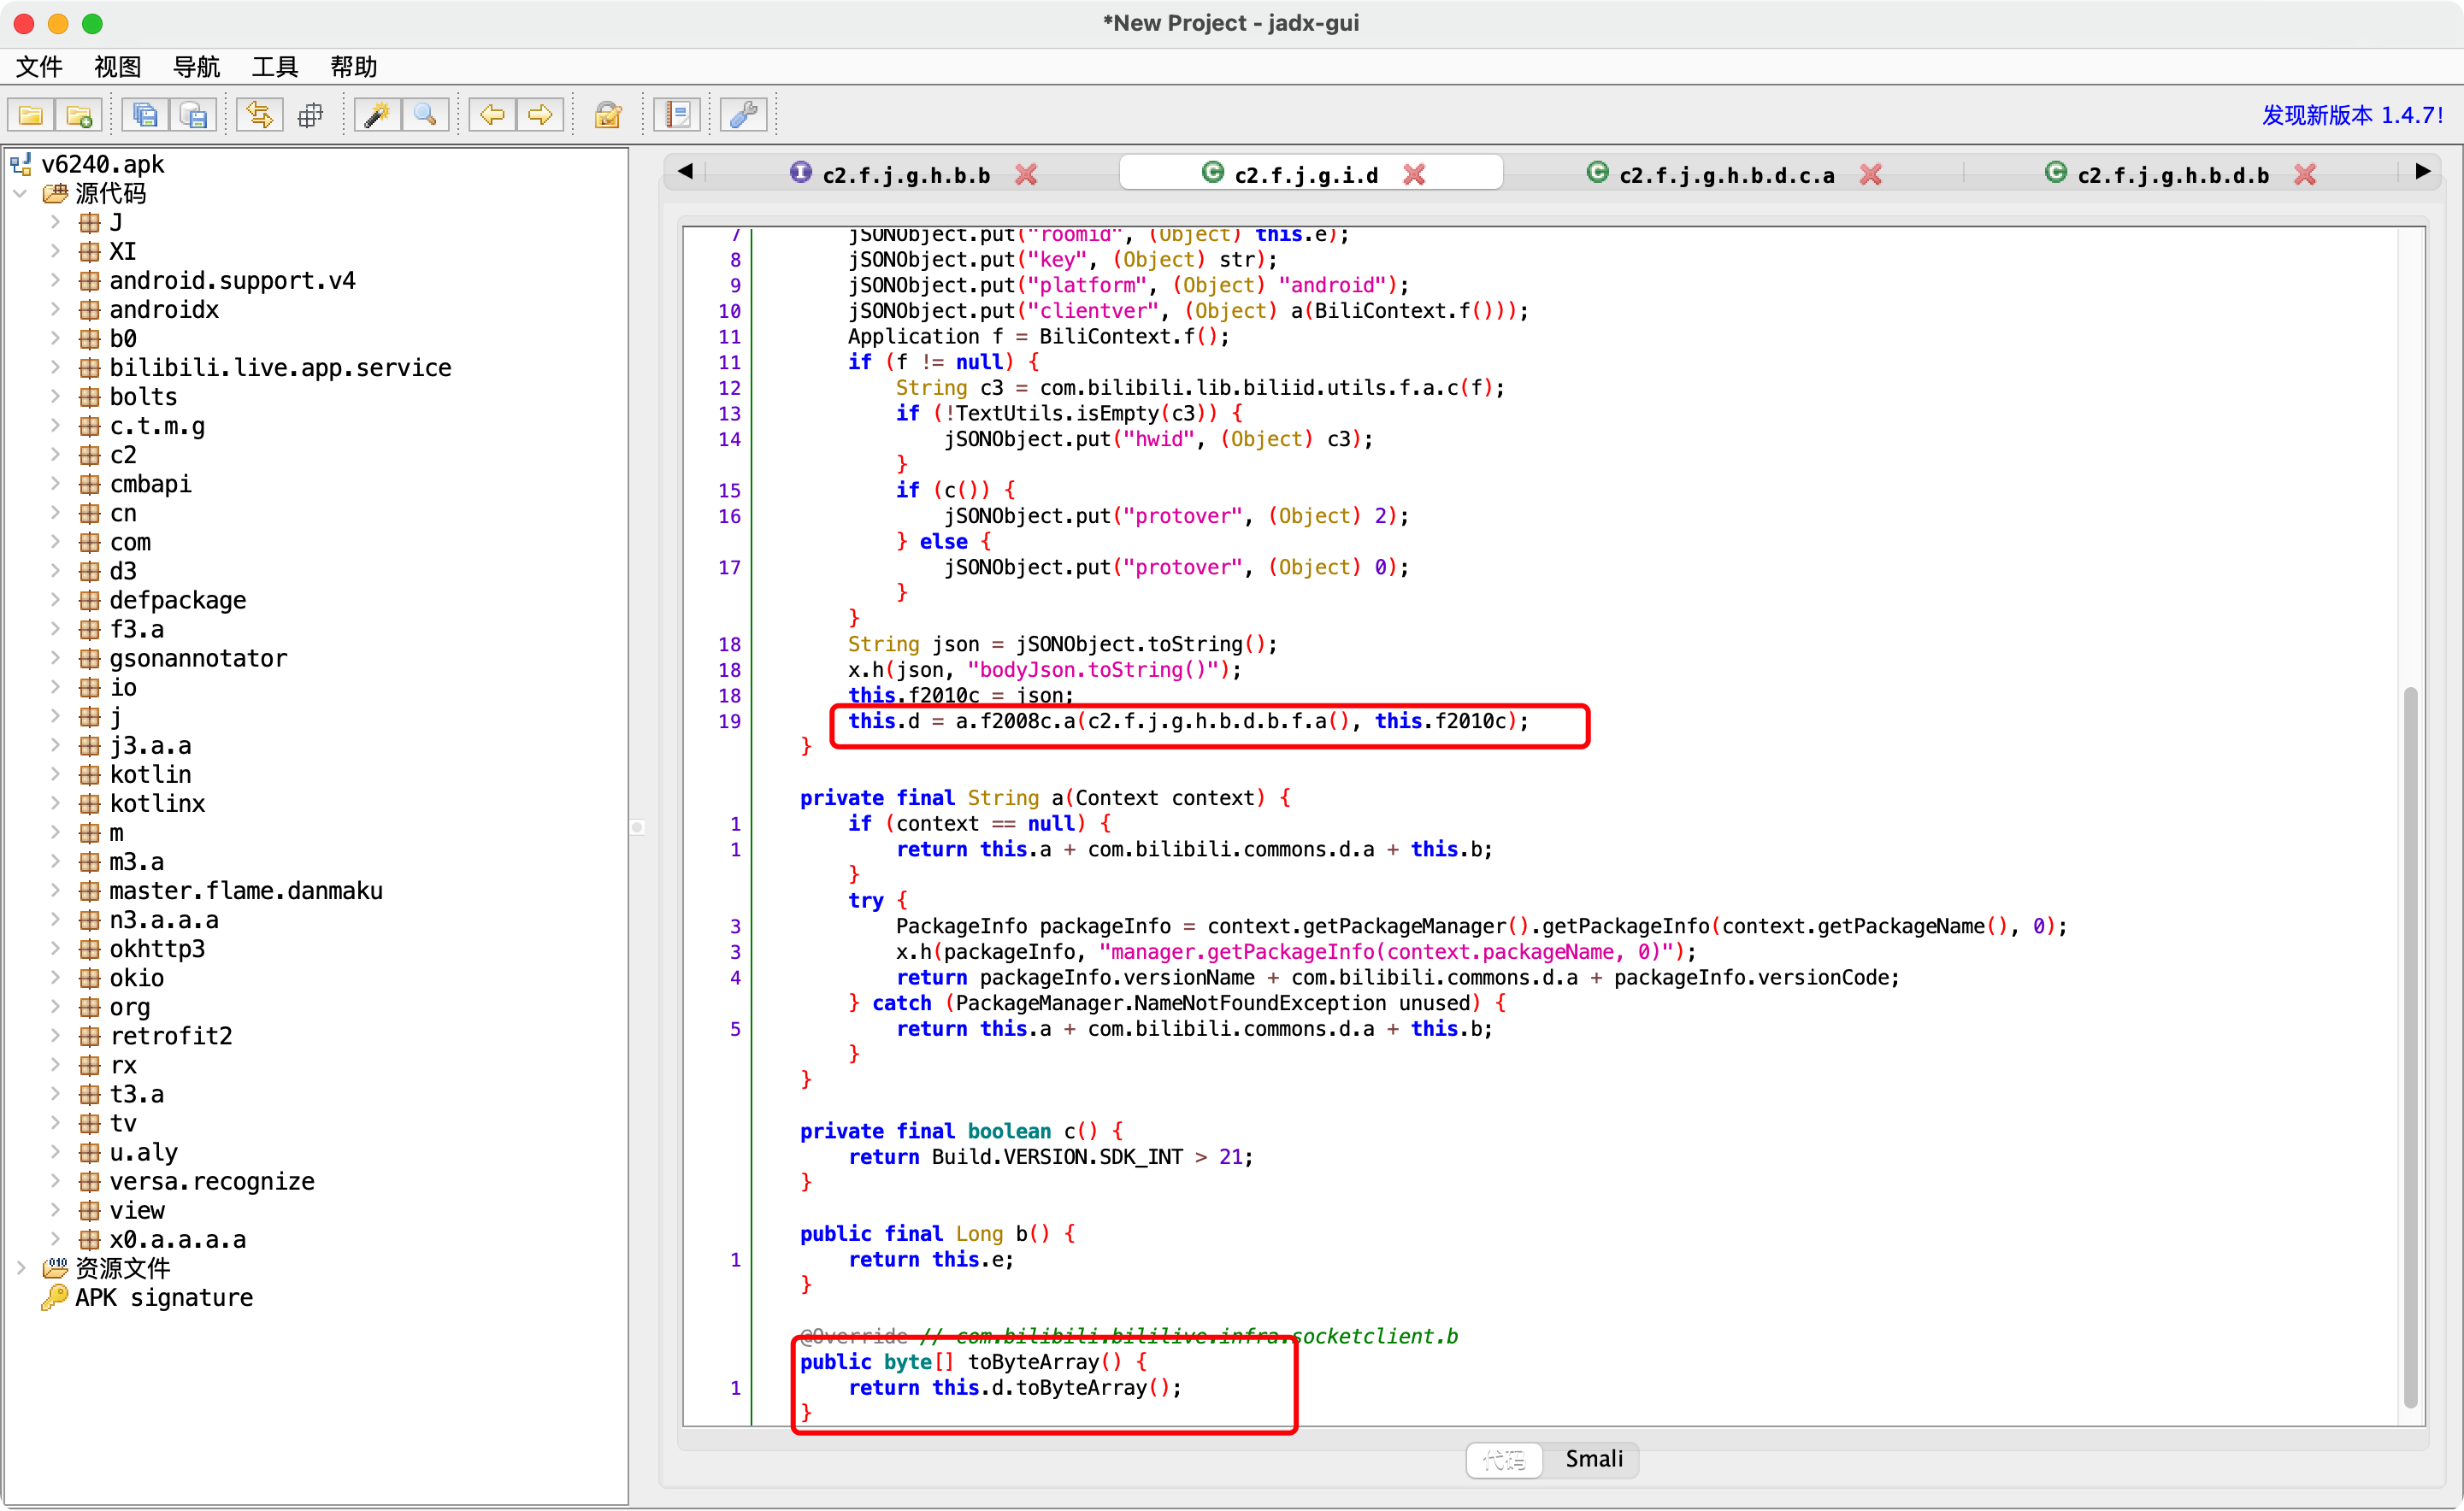Screen dimensions: 2464x1511
Task: Navigate forward with right arrow icon
Action: [x=540, y=115]
